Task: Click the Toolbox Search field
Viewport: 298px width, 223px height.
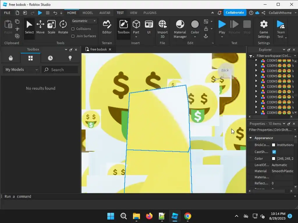Action: pyautogui.click(x=60, y=70)
